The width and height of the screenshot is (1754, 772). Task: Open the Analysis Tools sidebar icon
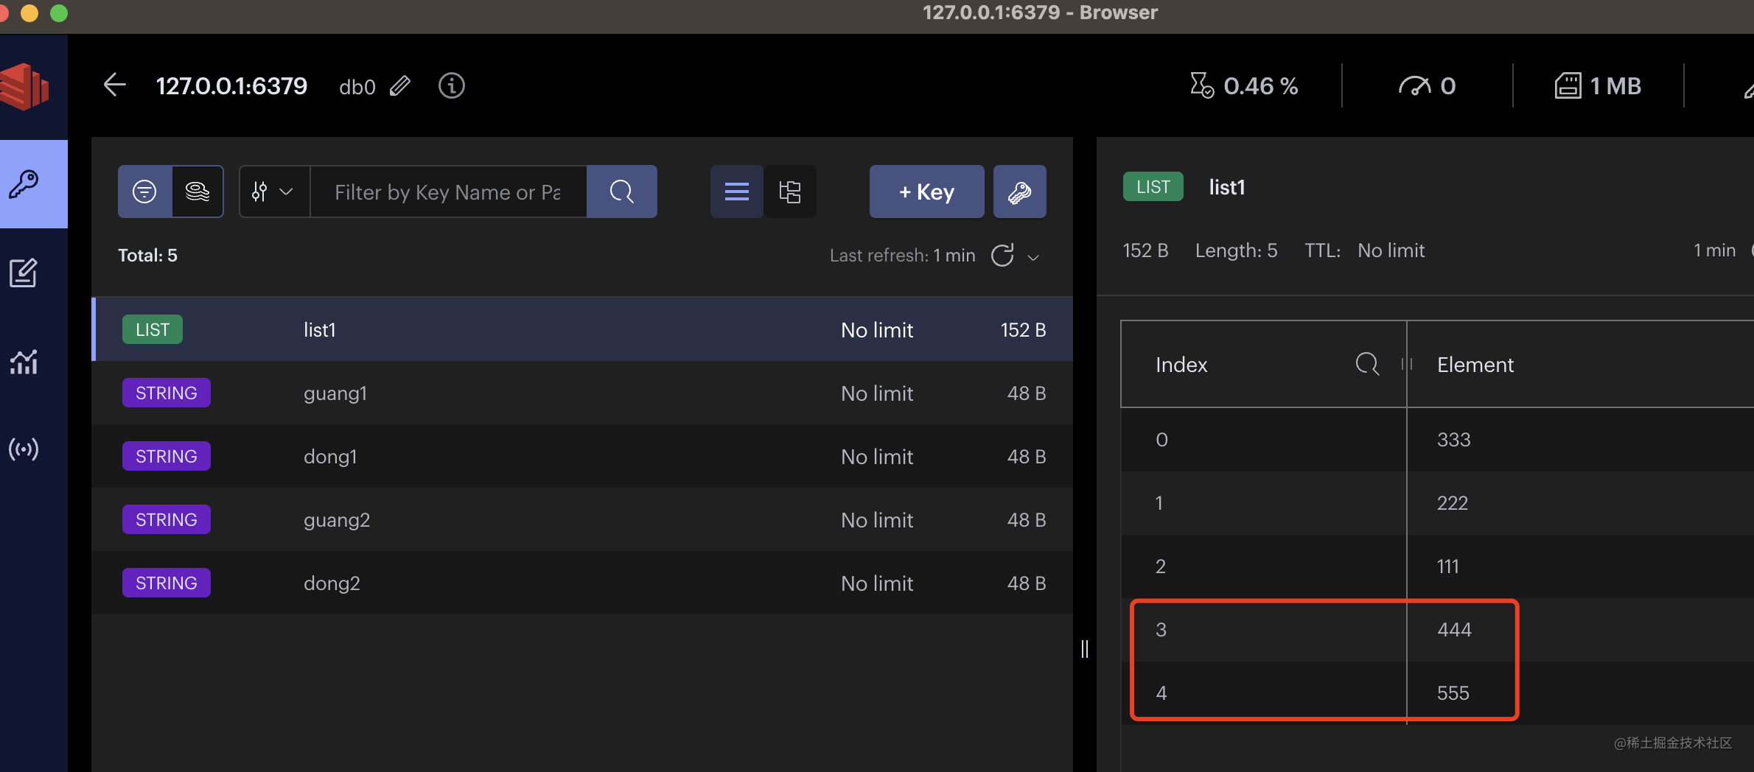[24, 362]
